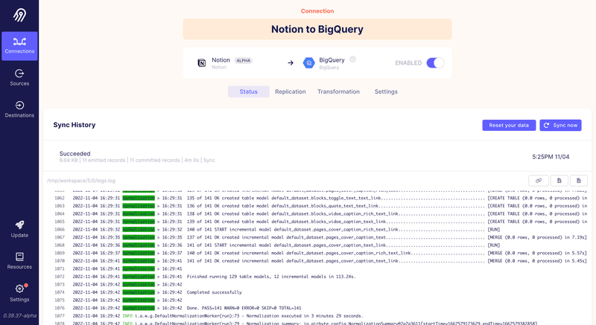Switch to the Replication tab
The image size is (596, 325).
291,91
